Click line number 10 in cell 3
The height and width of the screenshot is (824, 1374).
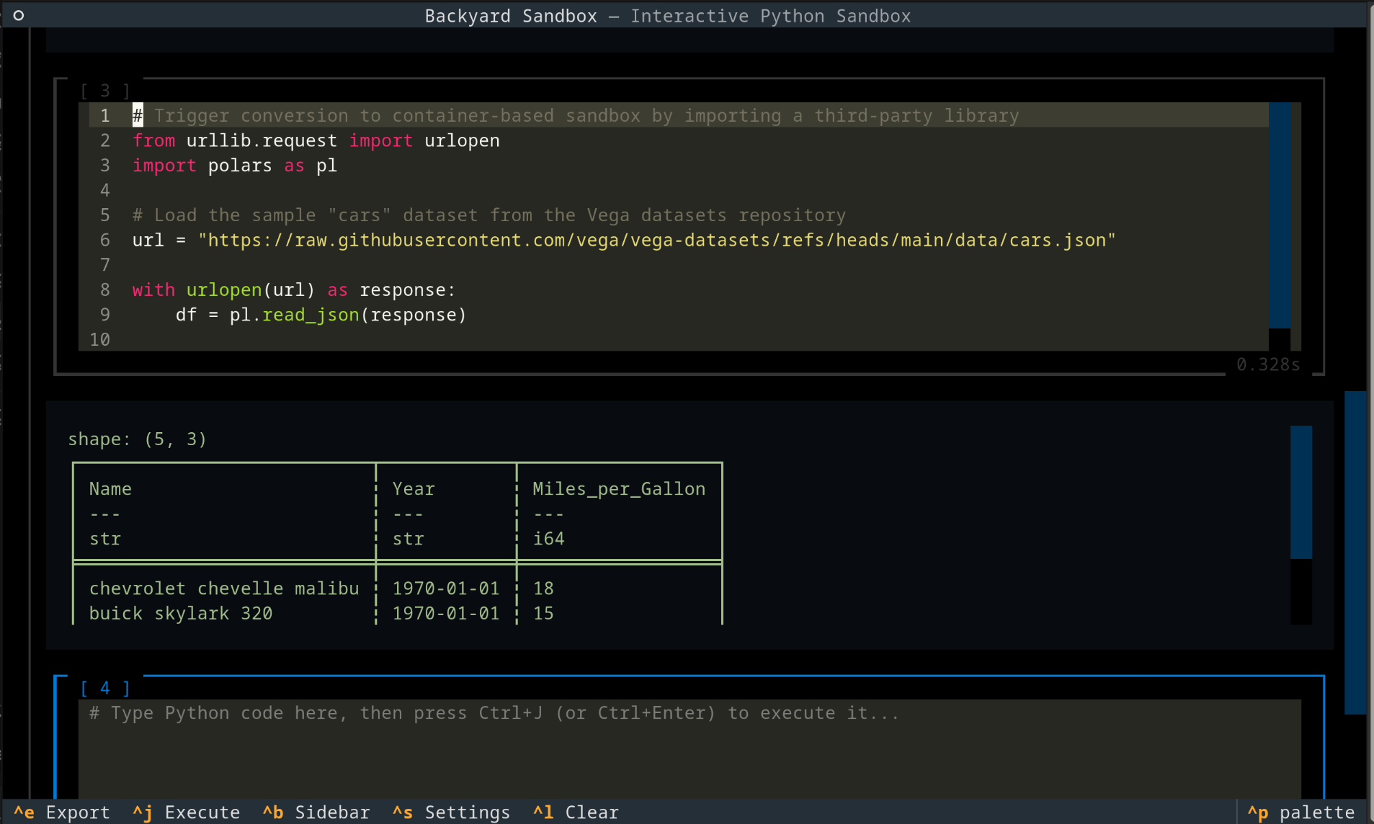(99, 339)
